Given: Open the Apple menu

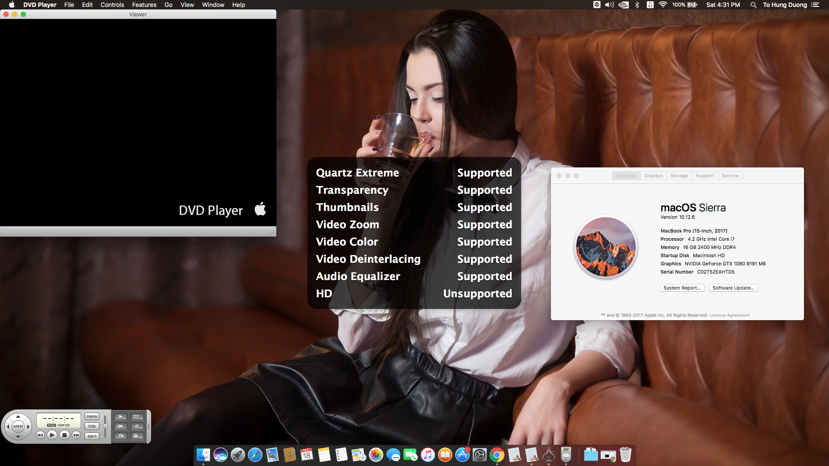Looking at the screenshot, I should click(12, 5).
